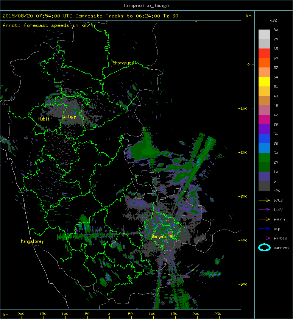Click the 'Bangalore' city label
This screenshot has width=293, height=319.
[162, 236]
